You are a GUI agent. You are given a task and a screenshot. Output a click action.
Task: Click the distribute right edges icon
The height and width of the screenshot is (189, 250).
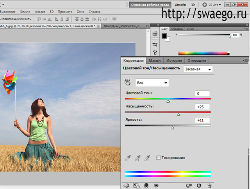[x=105, y=19]
